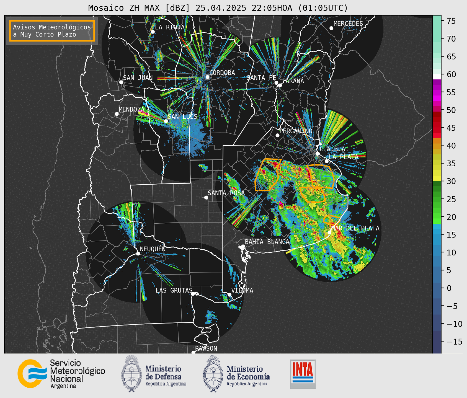The height and width of the screenshot is (398, 467).
Task: Click the MAR DEL PLATA label text
Action: click(355, 228)
